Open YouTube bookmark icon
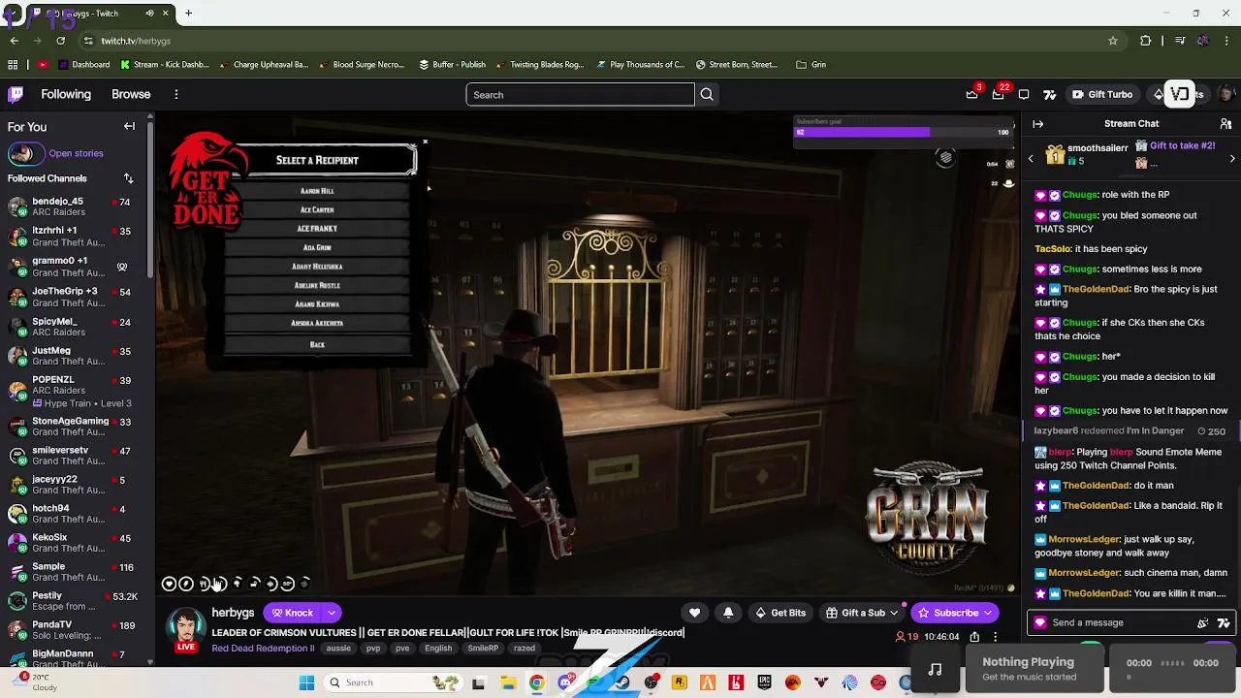1241x698 pixels. (43, 65)
